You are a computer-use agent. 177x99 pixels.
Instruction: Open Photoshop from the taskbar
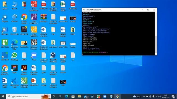92,97
